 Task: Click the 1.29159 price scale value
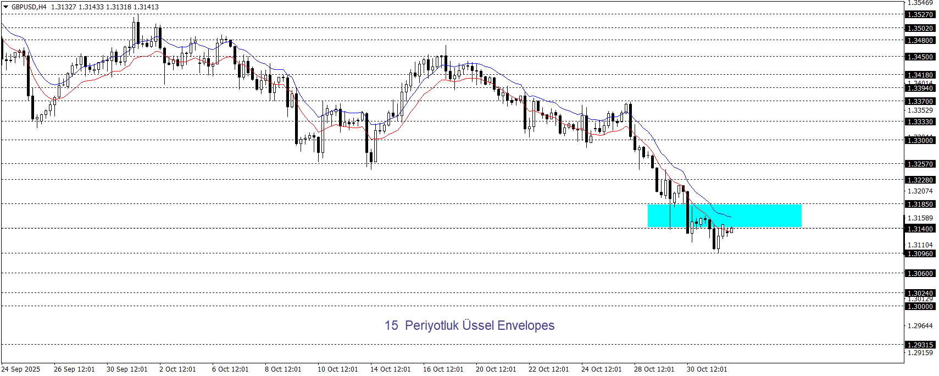pos(920,353)
